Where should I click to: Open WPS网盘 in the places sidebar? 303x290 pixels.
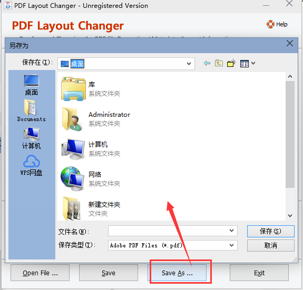click(31, 165)
